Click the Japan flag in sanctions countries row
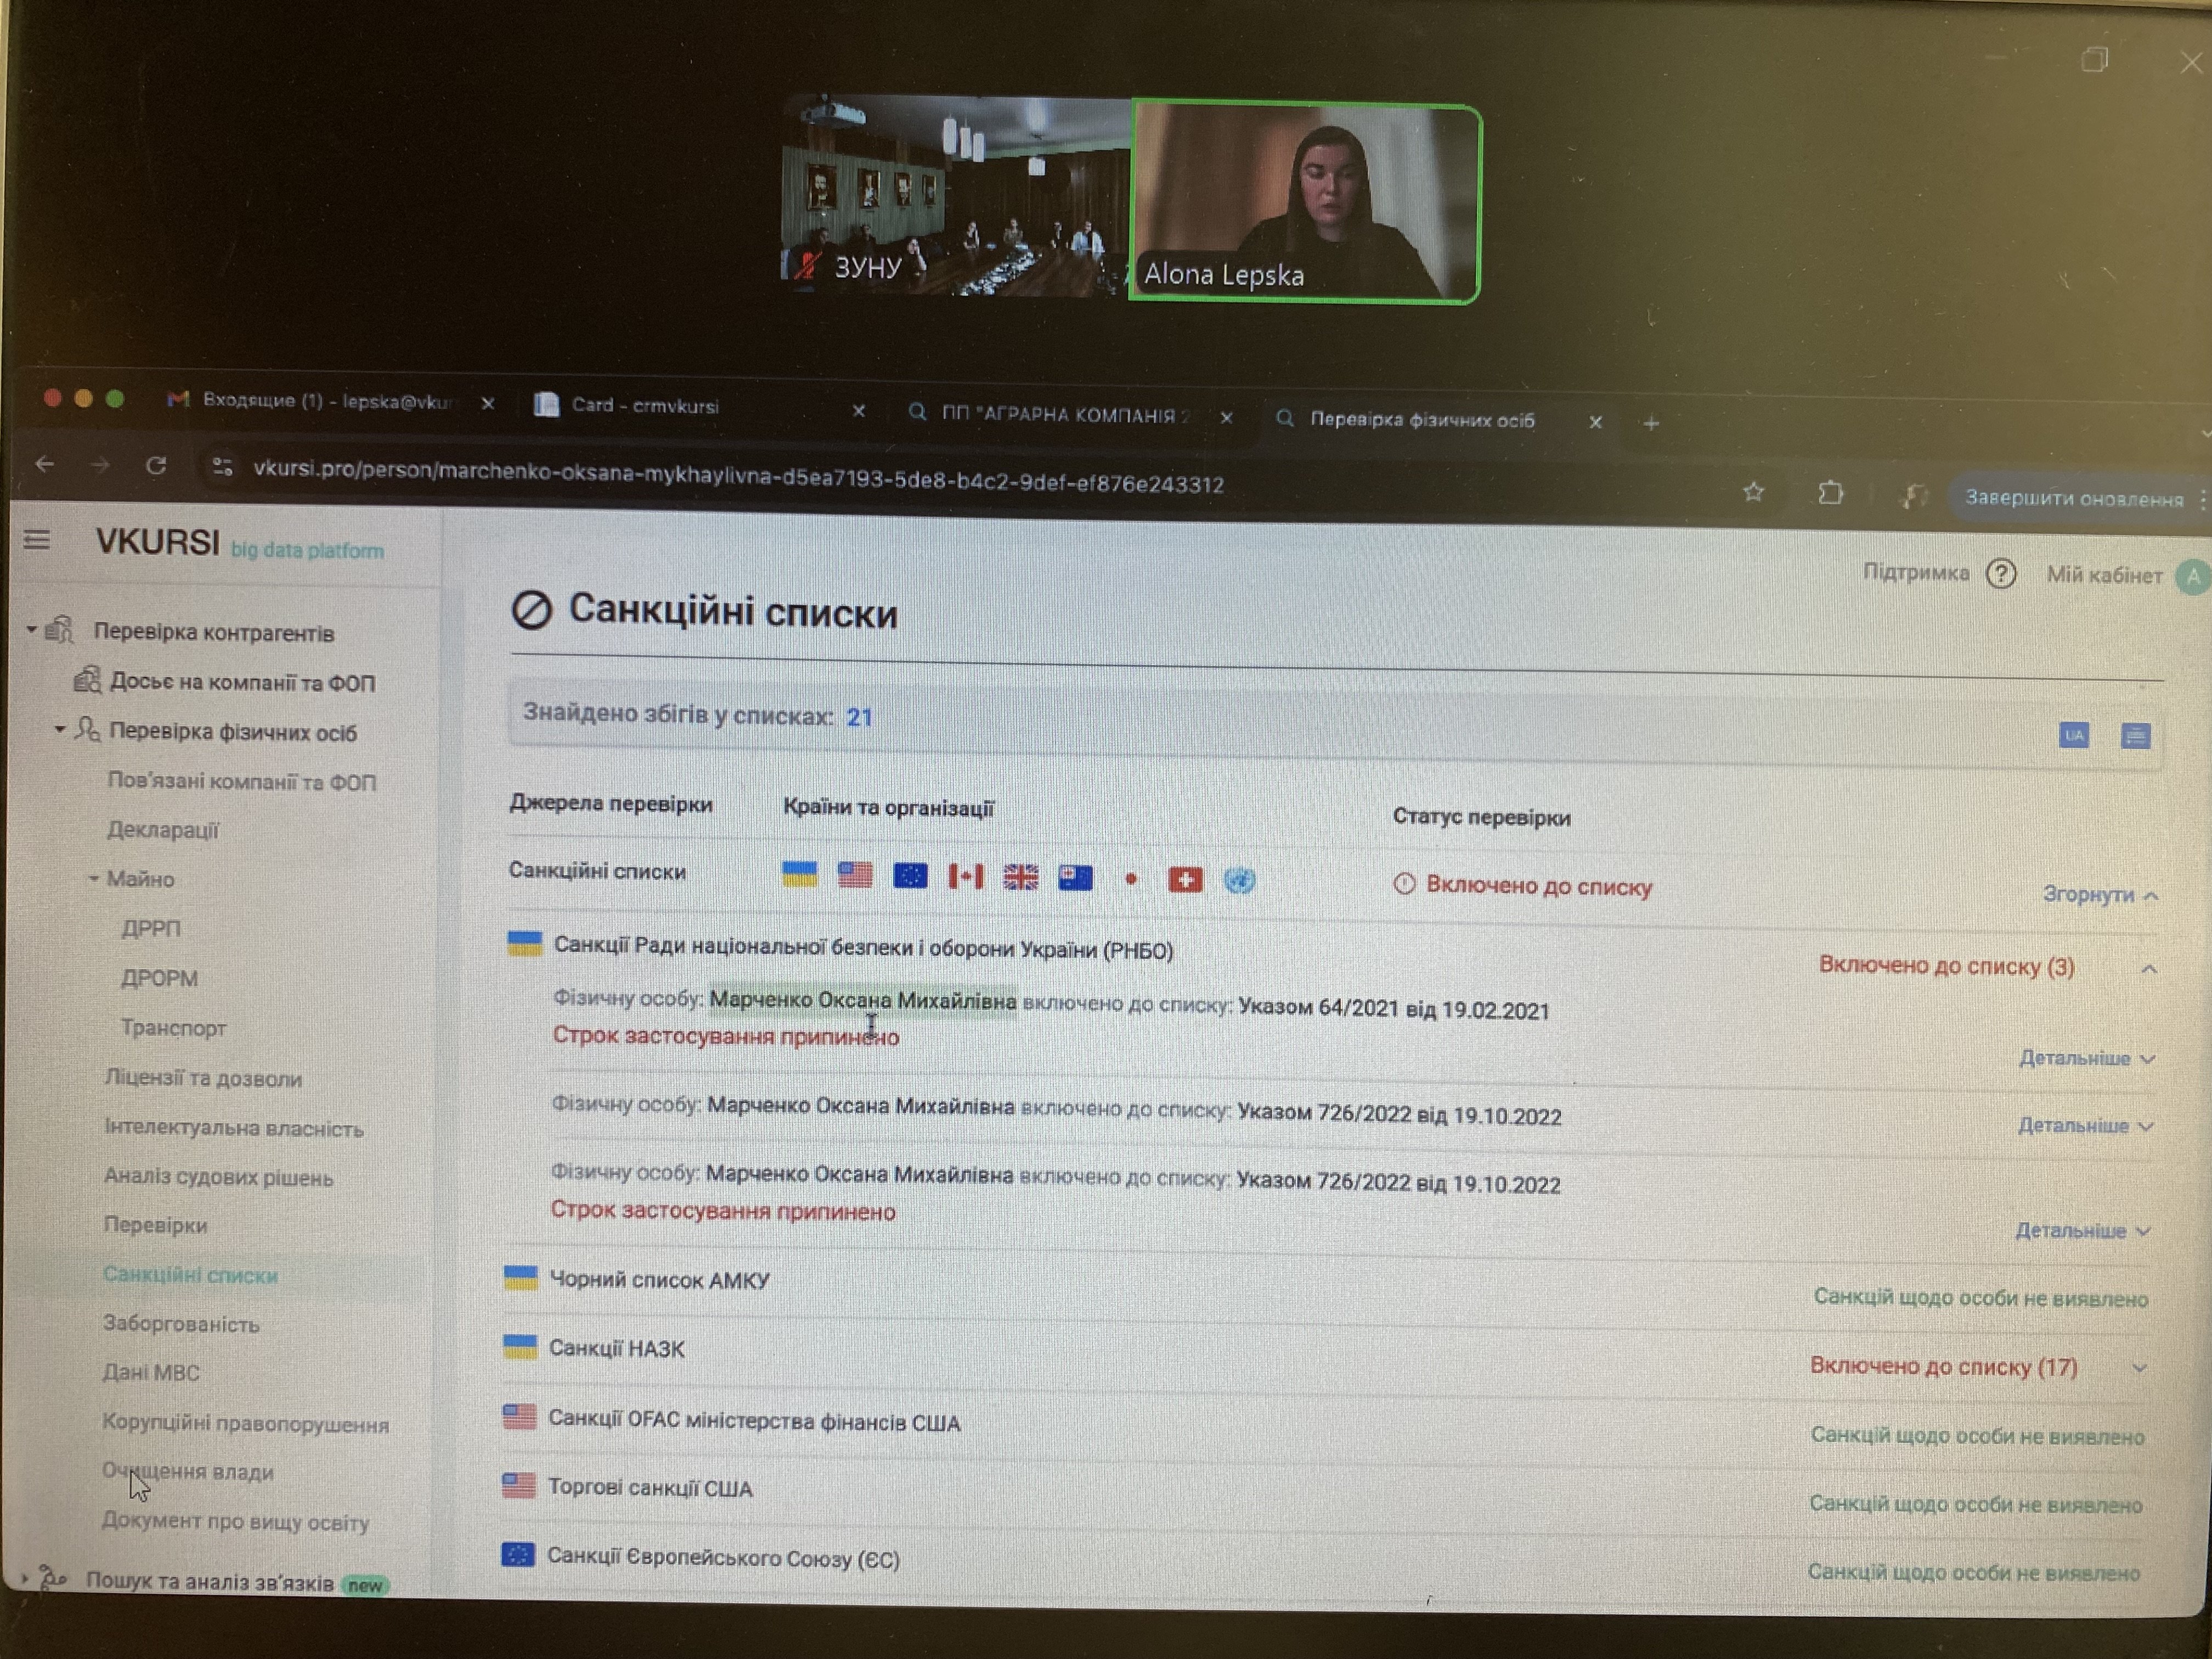2212x1659 pixels. (1131, 879)
